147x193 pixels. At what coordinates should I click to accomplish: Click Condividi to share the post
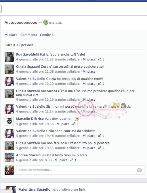tap(47, 35)
